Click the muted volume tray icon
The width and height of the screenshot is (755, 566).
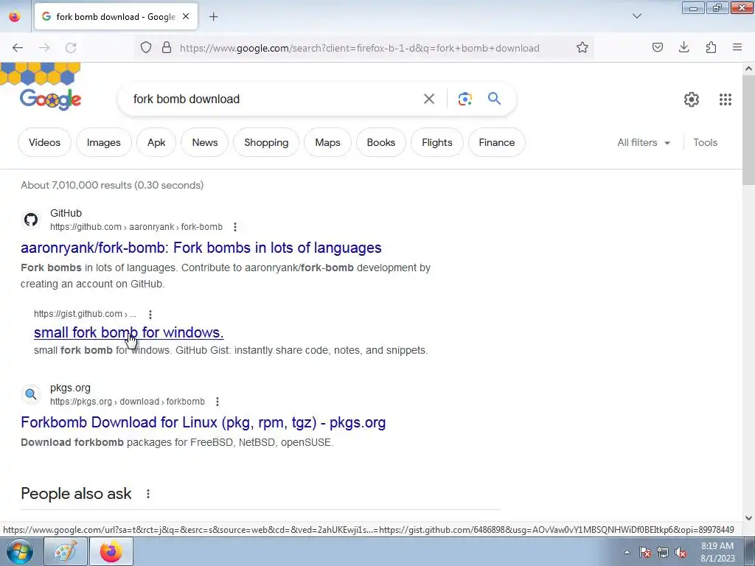click(681, 552)
